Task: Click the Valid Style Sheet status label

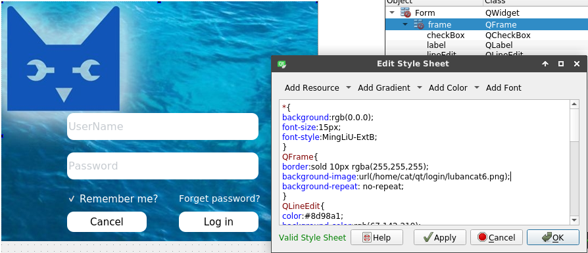Action: click(x=312, y=238)
